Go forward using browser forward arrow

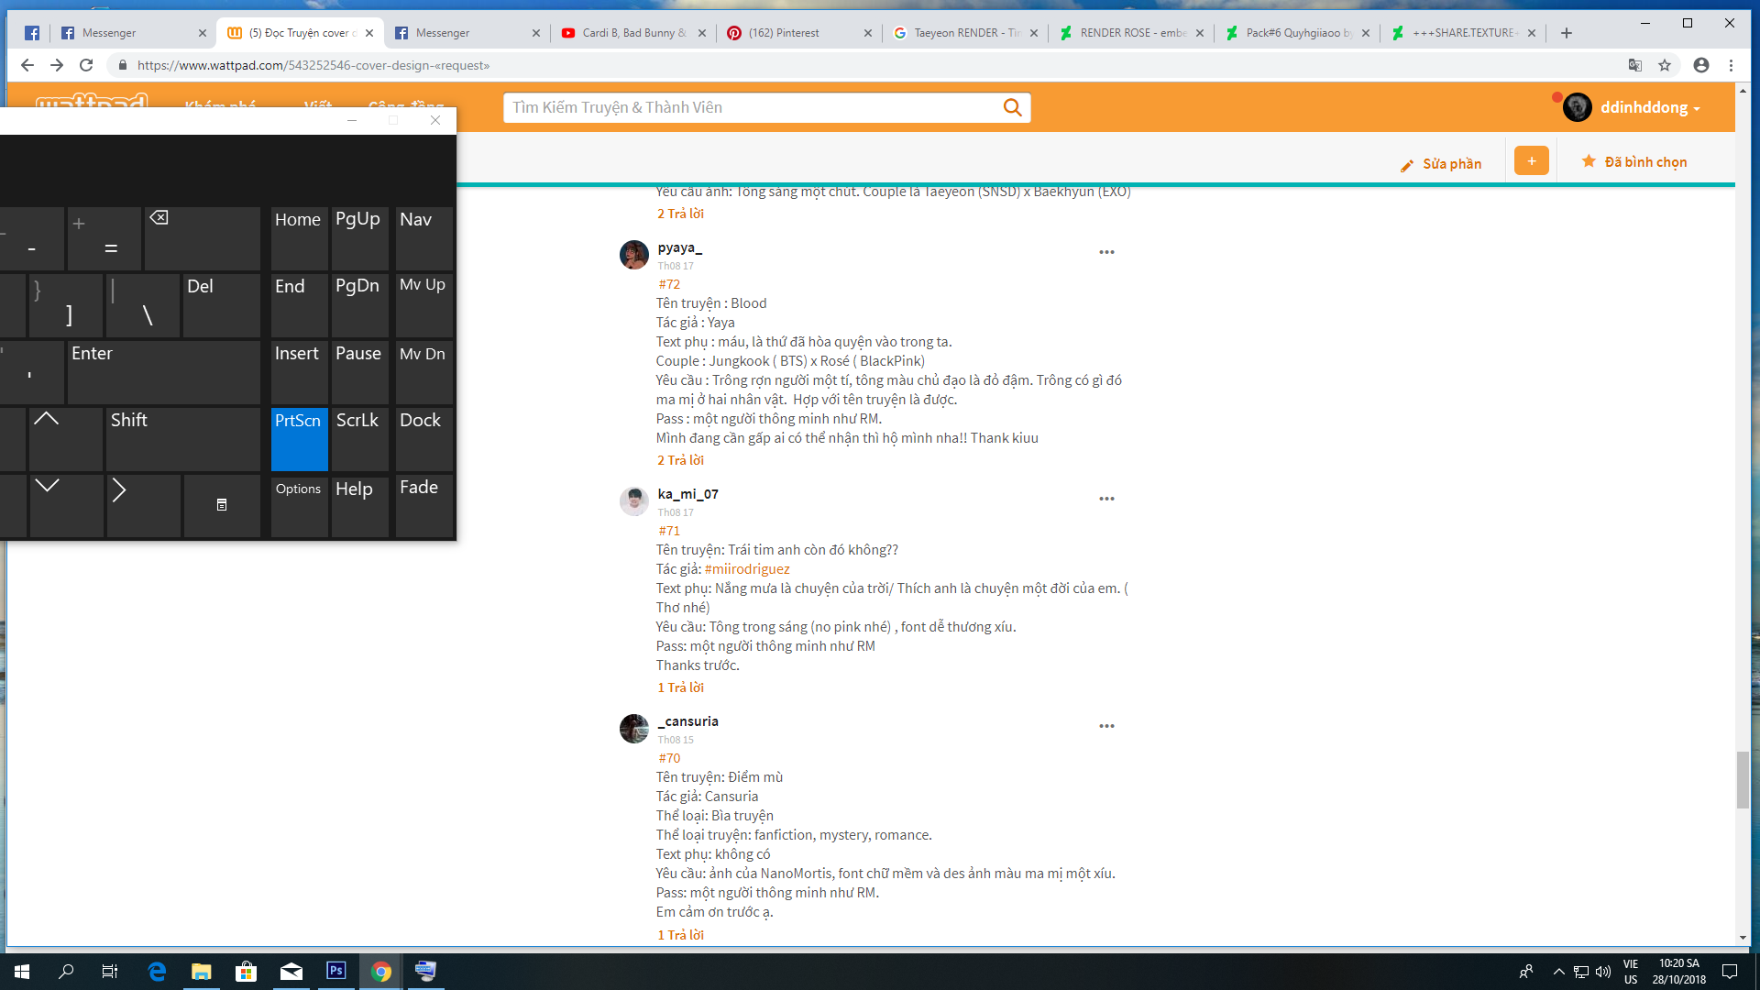(x=57, y=65)
